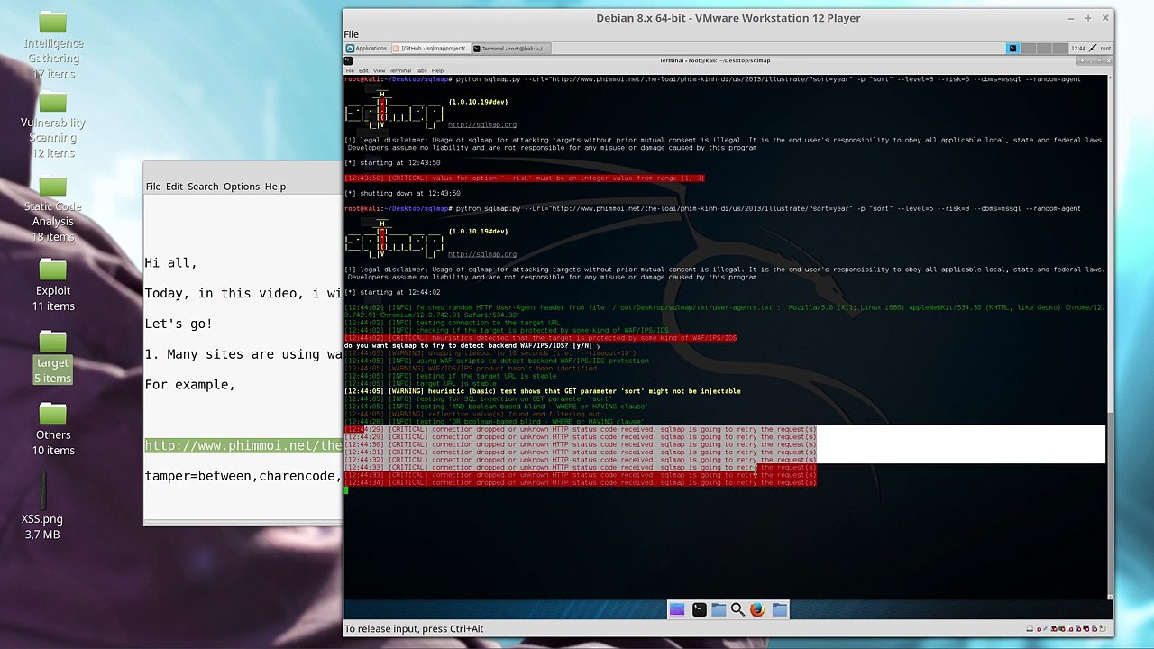The width and height of the screenshot is (1154, 649).
Task: Launch the terminal icon in dock
Action: click(699, 610)
